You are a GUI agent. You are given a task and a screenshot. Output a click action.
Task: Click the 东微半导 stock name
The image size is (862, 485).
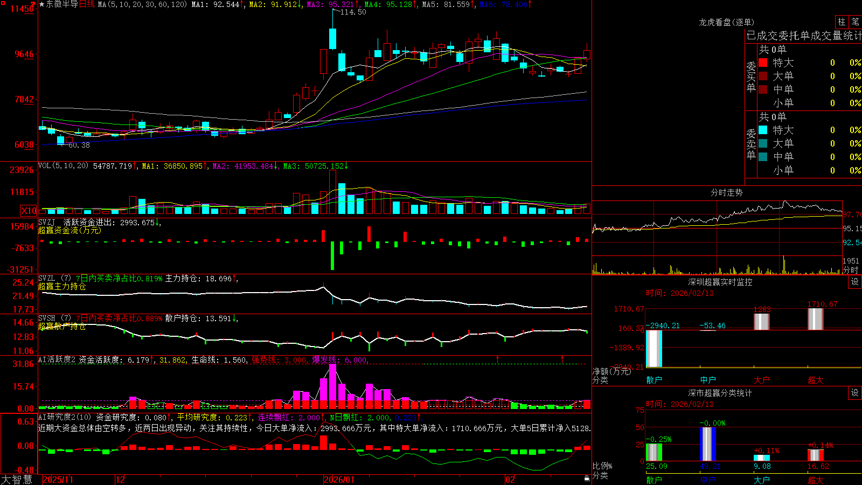click(x=62, y=4)
